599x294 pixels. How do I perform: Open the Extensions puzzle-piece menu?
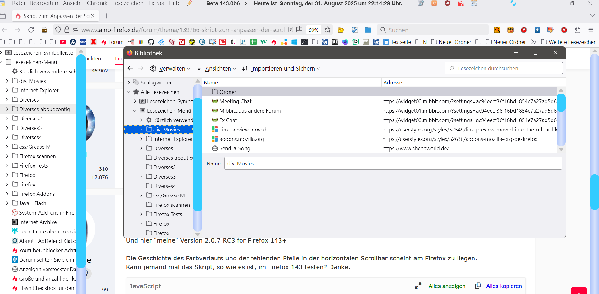[577, 30]
